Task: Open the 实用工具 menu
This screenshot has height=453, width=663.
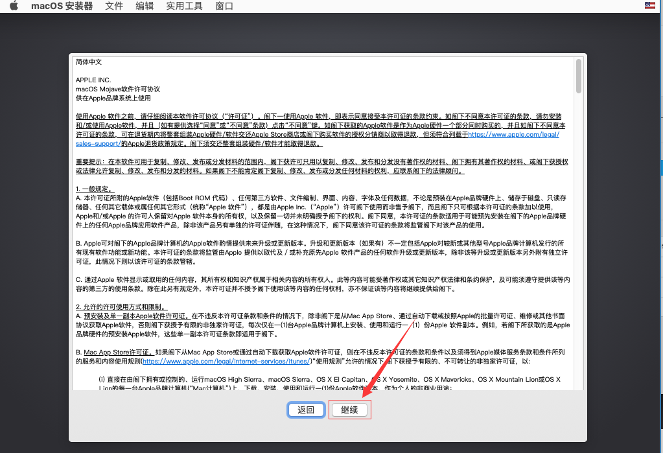Action: 184,6
